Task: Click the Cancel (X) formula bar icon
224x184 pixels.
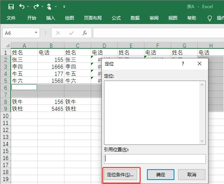Action: [58, 33]
